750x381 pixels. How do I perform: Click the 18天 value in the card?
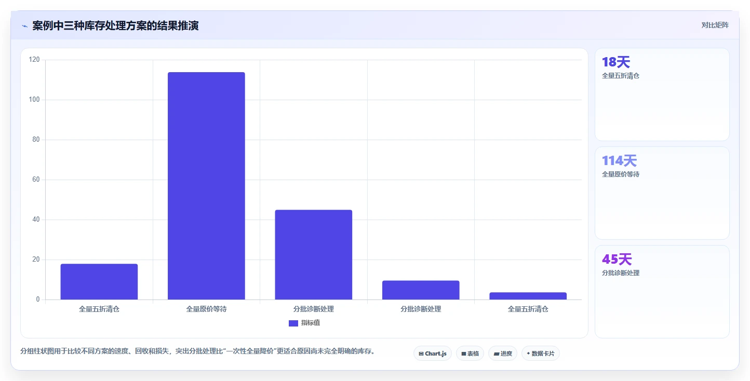click(616, 62)
